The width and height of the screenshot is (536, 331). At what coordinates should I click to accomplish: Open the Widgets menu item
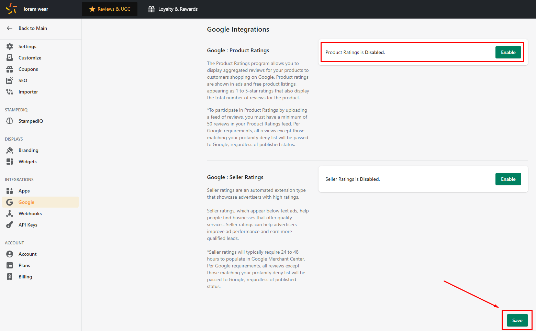pos(27,162)
